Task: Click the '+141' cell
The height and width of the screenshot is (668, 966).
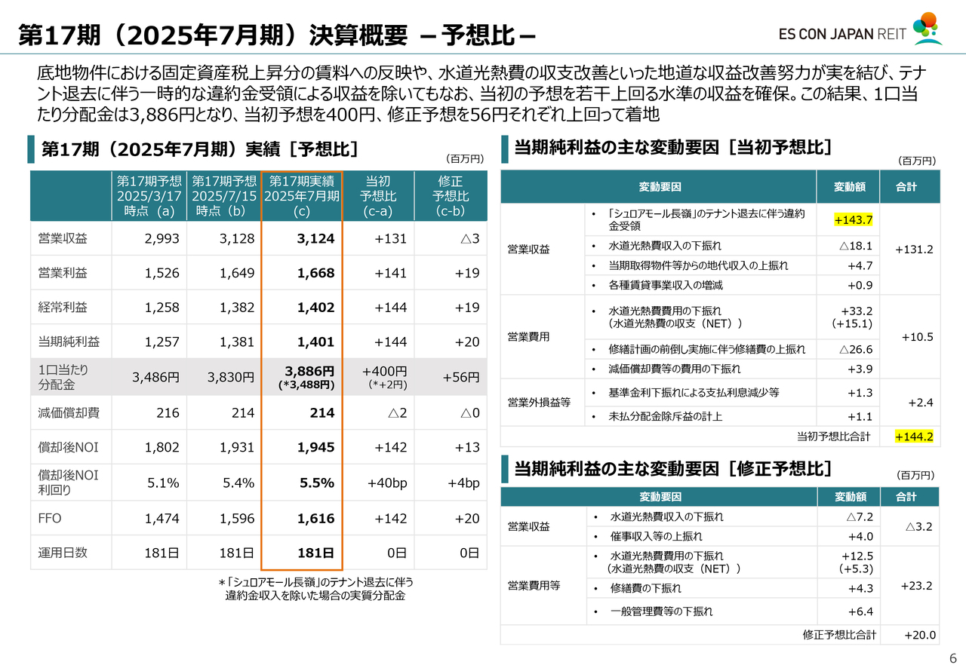Action: (x=390, y=273)
